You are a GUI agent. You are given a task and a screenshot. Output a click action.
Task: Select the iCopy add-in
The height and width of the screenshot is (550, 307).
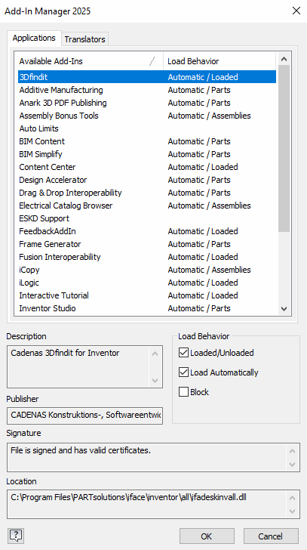click(147, 270)
